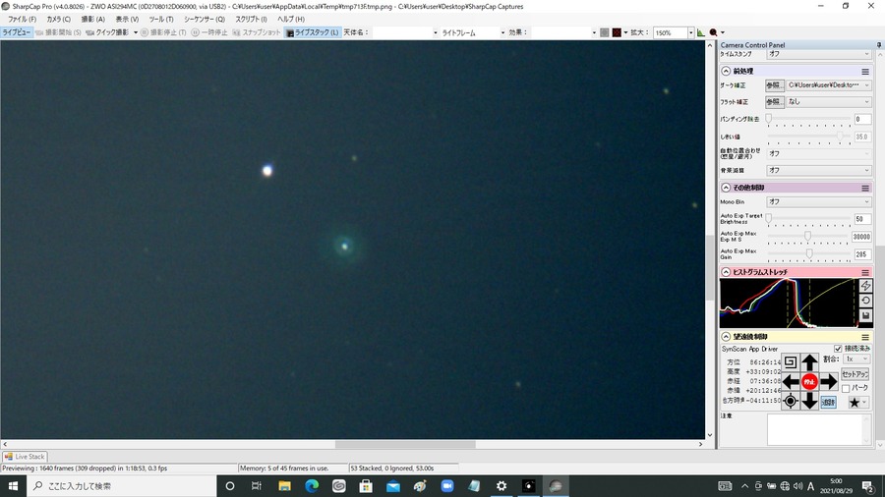Open the Mono Bin dropdown
885x497 pixels.
[x=819, y=201]
